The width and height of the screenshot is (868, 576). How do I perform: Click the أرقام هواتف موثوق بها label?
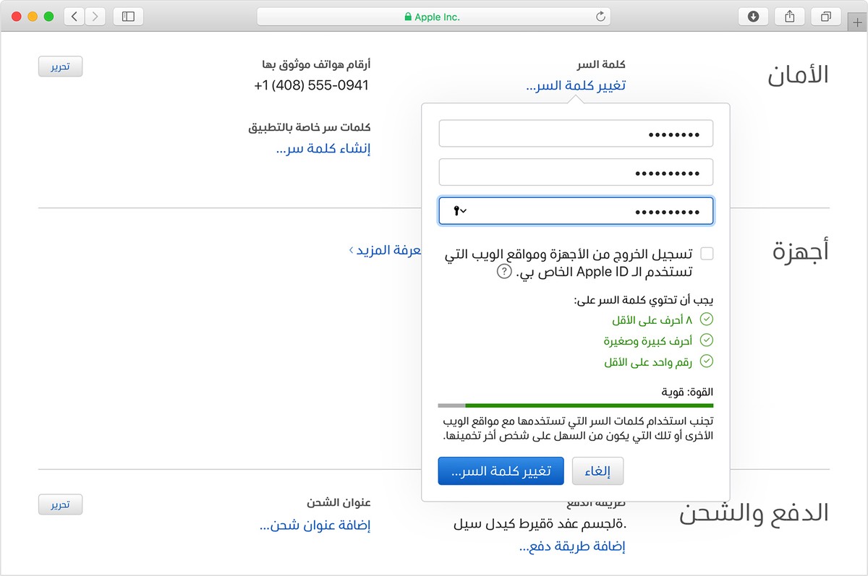point(315,65)
